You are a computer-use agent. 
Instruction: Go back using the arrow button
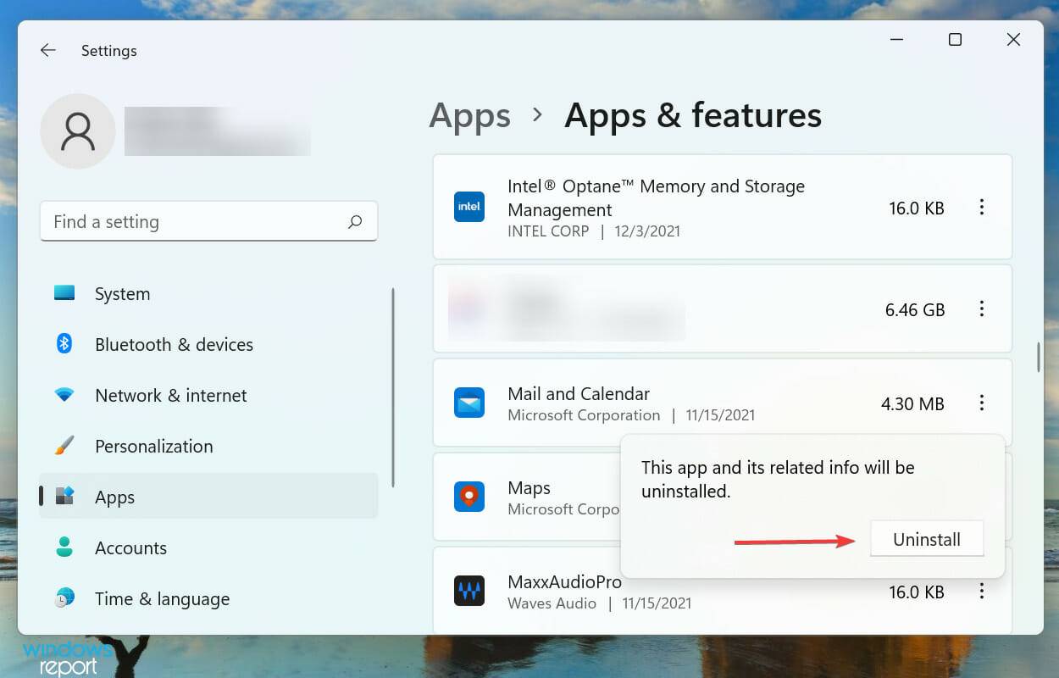point(47,50)
